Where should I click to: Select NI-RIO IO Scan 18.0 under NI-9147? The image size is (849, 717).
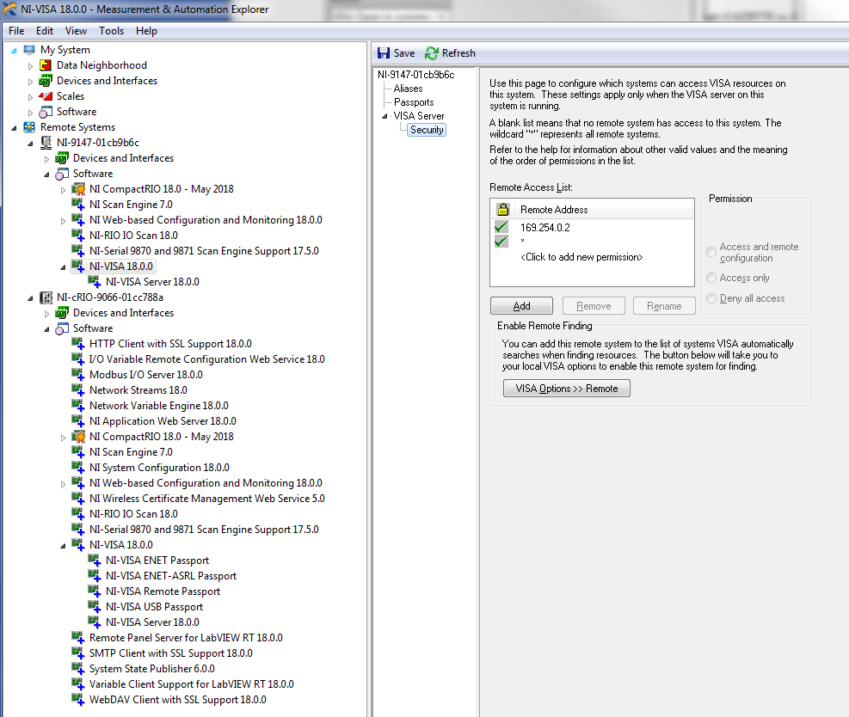(x=133, y=236)
